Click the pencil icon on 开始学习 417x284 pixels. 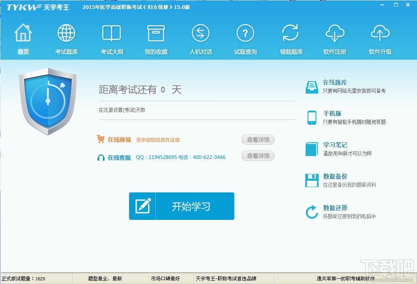tap(143, 206)
